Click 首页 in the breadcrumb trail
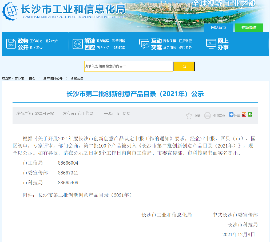The image size is (270, 243). (x=32, y=78)
